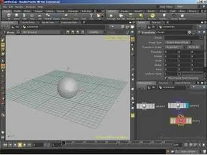Click the Translate X input field
This screenshot has width=207, height=155.
click(171, 52)
